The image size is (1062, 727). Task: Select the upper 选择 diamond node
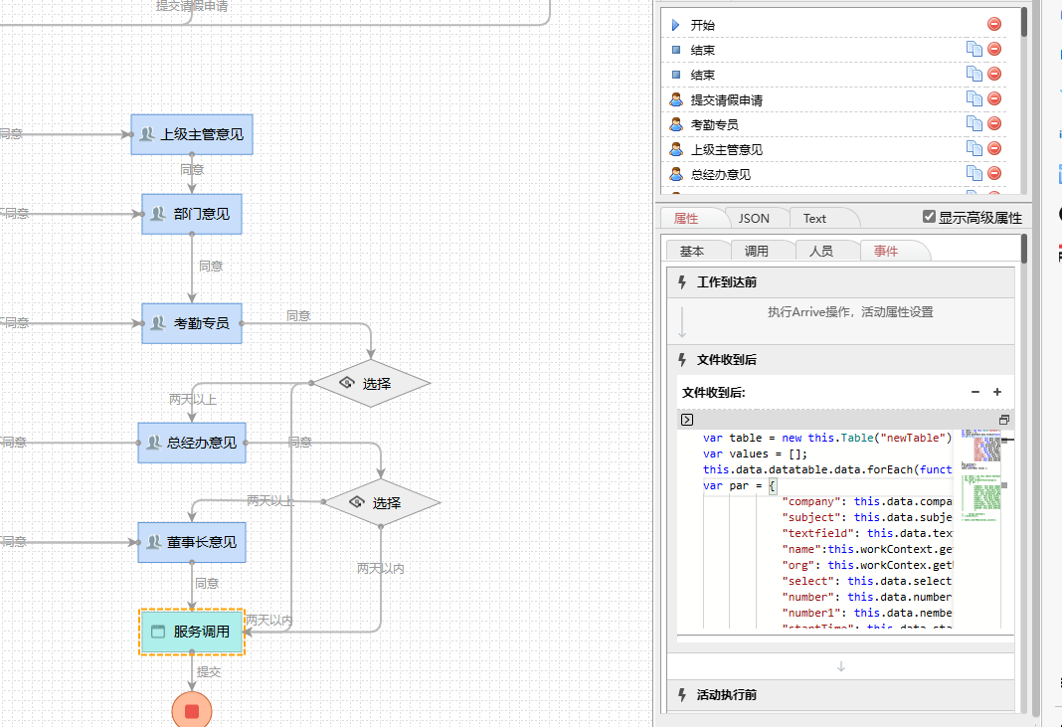pos(371,384)
